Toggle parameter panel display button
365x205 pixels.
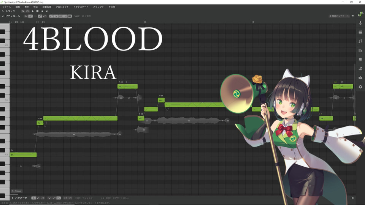[x=70, y=16]
